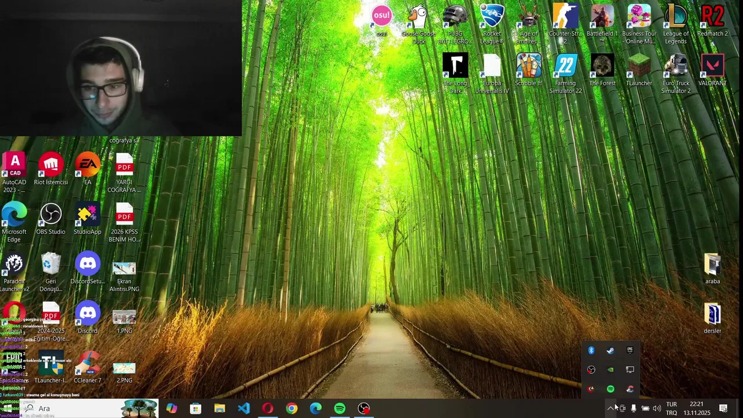
Task: Open the Discord desktop shortcut
Action: pyautogui.click(x=88, y=318)
